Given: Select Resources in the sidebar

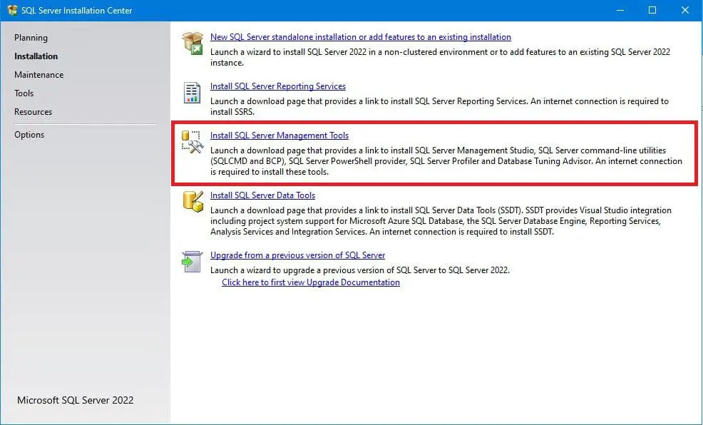Looking at the screenshot, I should [33, 111].
